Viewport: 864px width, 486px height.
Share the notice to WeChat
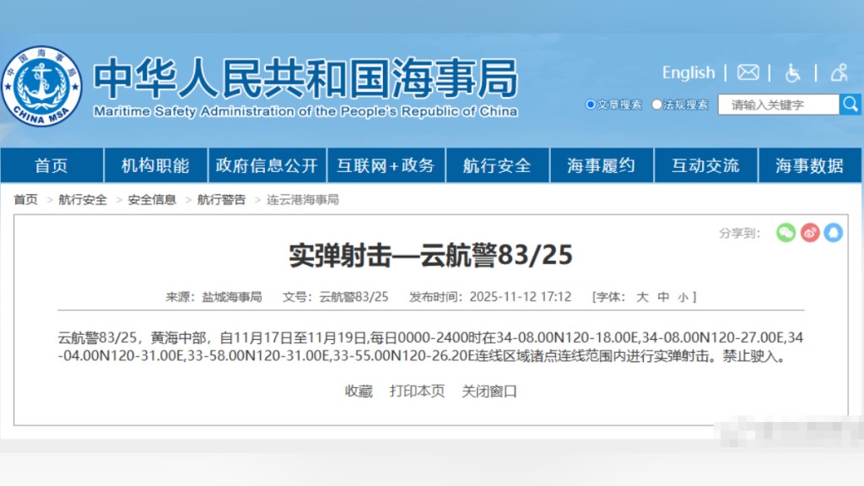(786, 232)
